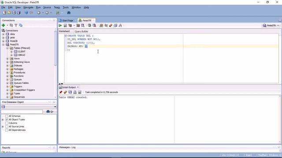Image resolution: width=282 pixels, height=158 pixels.
Task: Click the Save All icon in main toolbar
Action: click(x=19, y=13)
